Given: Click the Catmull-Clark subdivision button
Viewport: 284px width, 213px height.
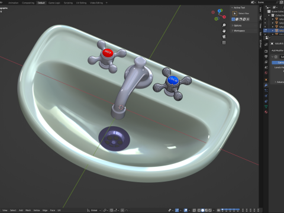Looking at the screenshot, I should (278, 63).
